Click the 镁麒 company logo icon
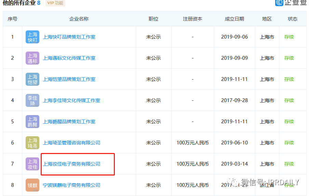The height and width of the screenshot is (196, 309). pos(32,185)
